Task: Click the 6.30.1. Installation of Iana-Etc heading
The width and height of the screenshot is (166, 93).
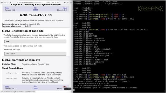Action: point(23,31)
